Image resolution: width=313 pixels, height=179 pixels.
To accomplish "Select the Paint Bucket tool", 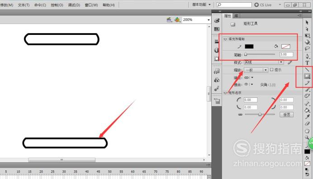I will [307, 110].
